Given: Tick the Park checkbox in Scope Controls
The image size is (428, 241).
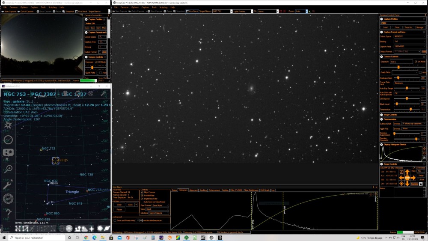Looking at the screenshot, I should point(418,180).
